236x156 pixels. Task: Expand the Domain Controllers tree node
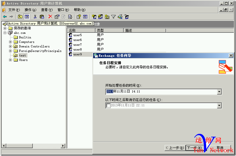pyautogui.click(x=10, y=46)
